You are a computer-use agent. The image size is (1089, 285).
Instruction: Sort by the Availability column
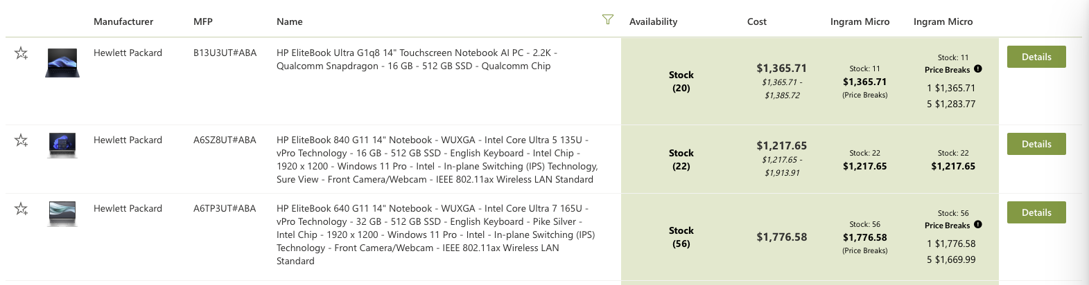653,21
